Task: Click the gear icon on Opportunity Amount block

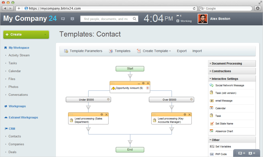Action: 143,83
